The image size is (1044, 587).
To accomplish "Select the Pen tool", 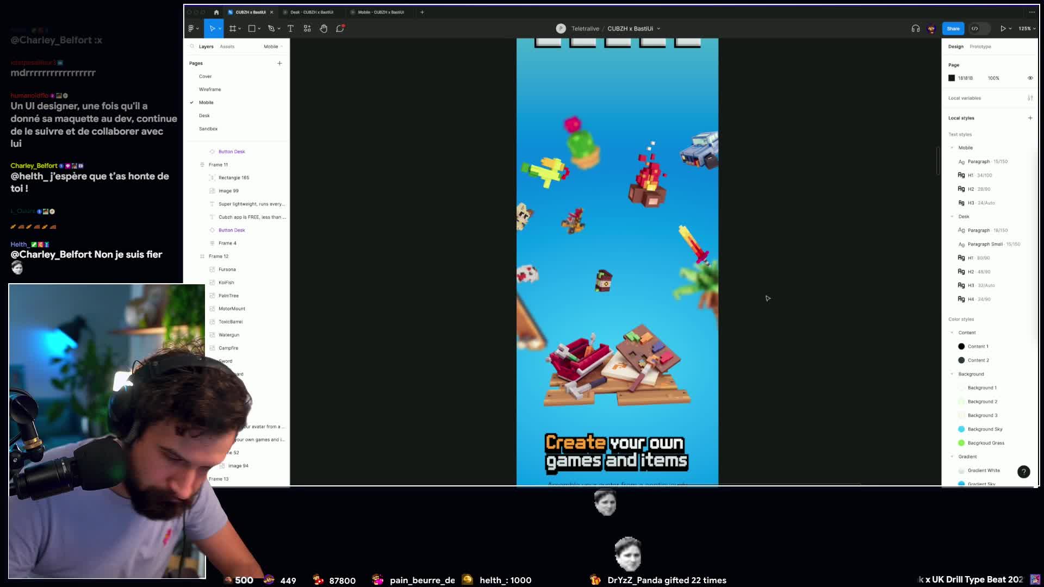I will (271, 28).
